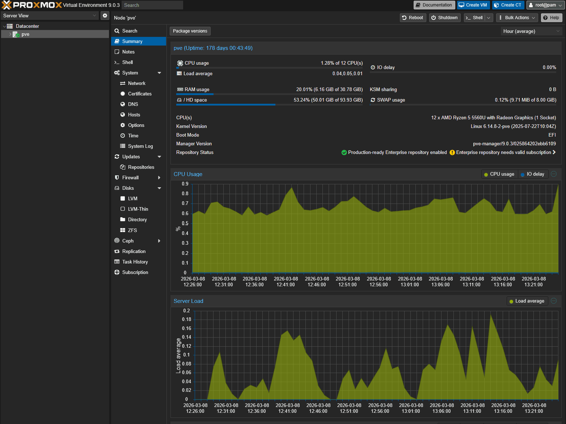Image resolution: width=566 pixels, height=424 pixels.
Task: Click the Proxmox logo
Action: click(x=32, y=5)
